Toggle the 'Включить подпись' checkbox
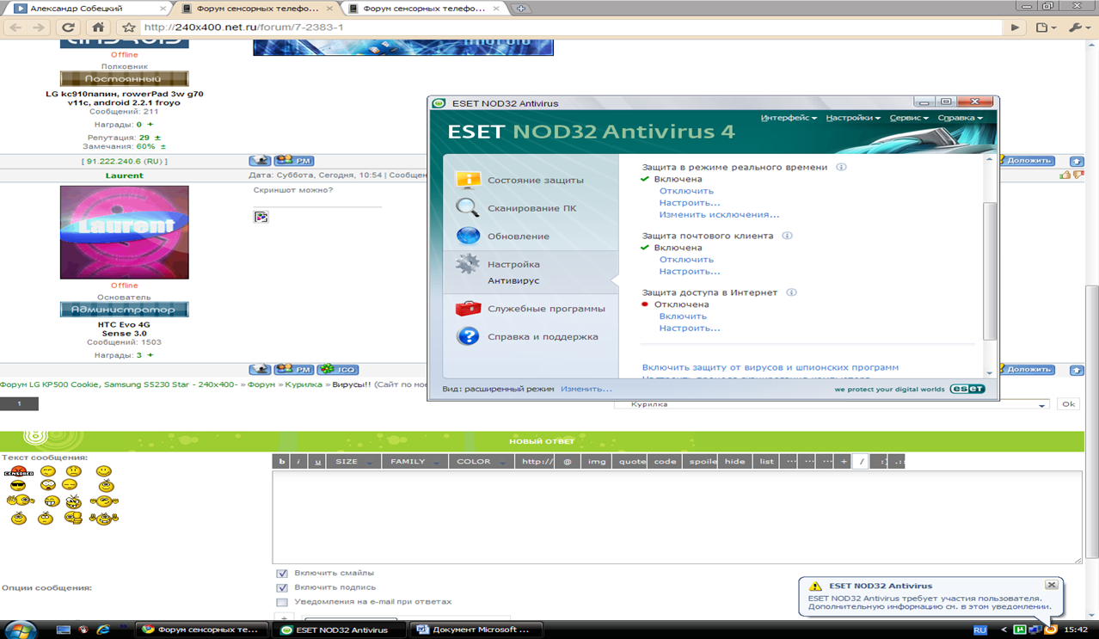1099x639 pixels. tap(282, 587)
